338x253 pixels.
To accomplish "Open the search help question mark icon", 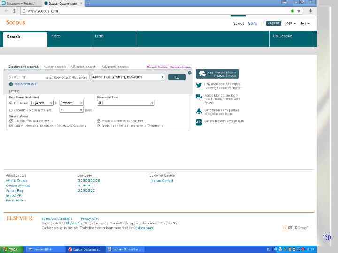I will tap(190, 73).
